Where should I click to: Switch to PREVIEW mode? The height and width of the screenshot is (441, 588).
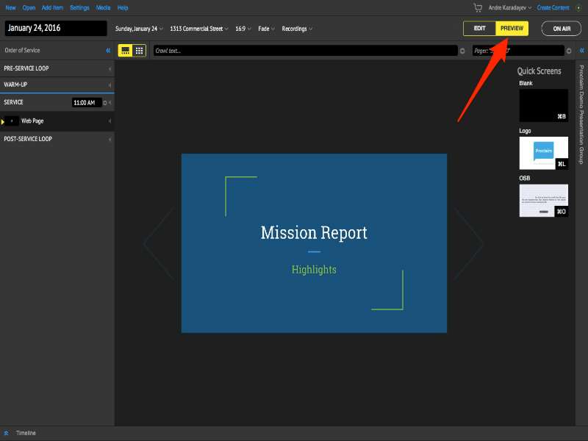point(512,28)
